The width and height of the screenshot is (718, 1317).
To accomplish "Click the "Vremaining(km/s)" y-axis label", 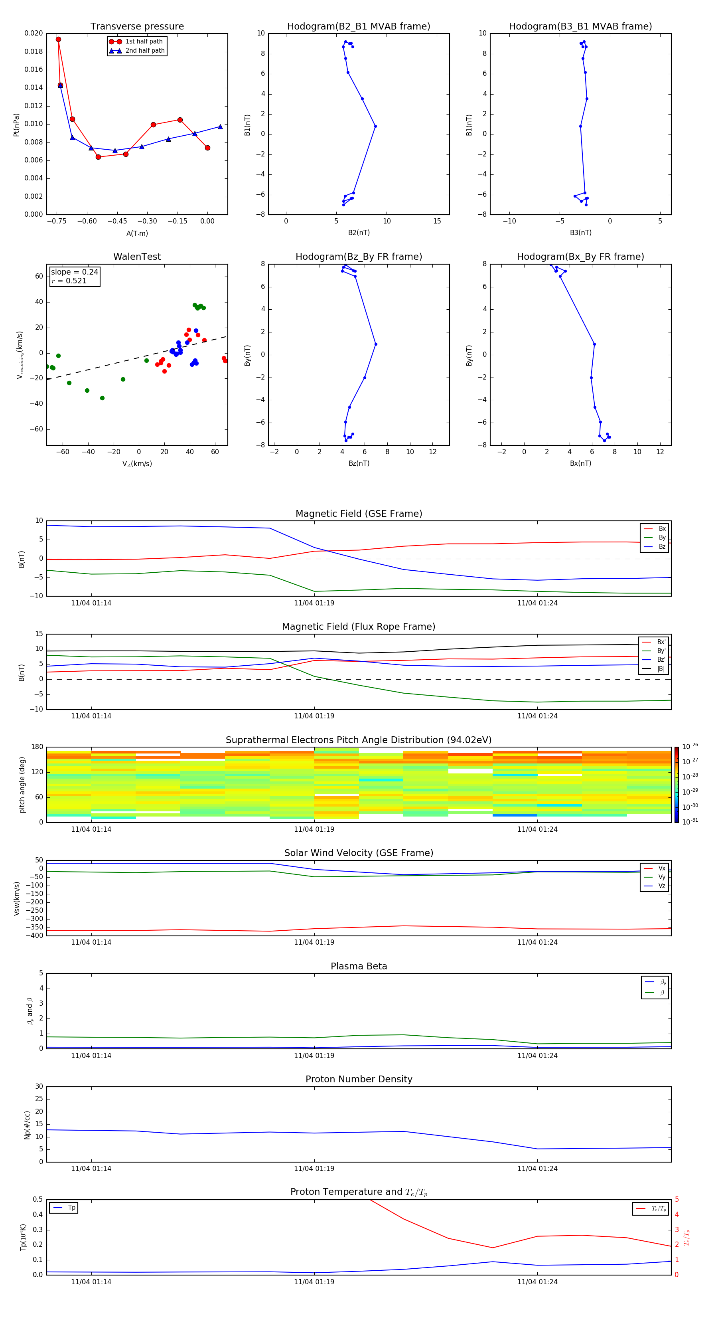I will tap(20, 355).
